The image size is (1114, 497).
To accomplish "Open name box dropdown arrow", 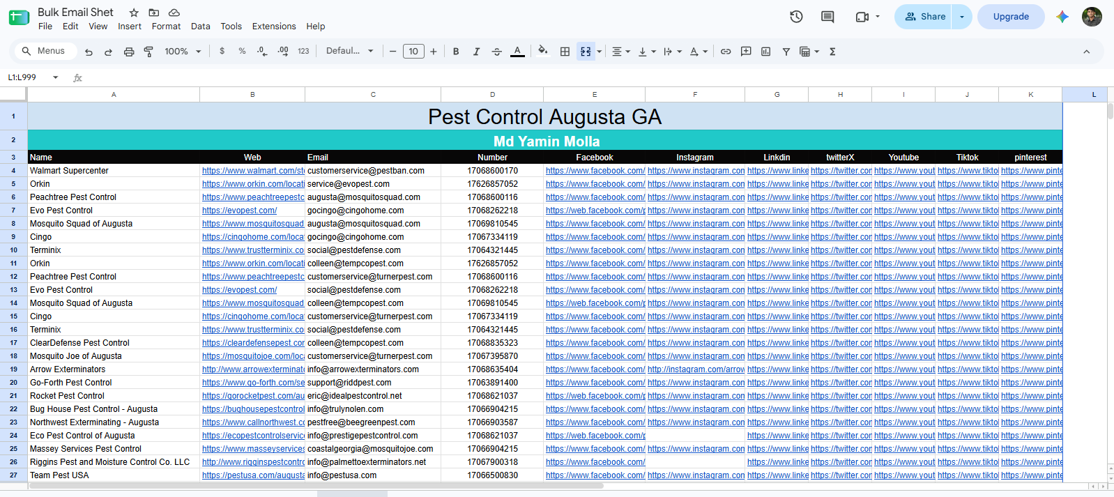I will coord(56,77).
